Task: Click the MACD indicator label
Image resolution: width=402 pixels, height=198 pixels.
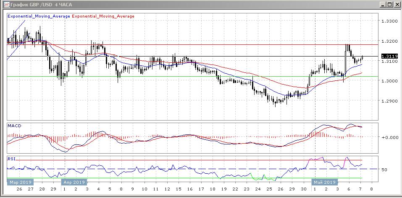Action: pos(14,126)
